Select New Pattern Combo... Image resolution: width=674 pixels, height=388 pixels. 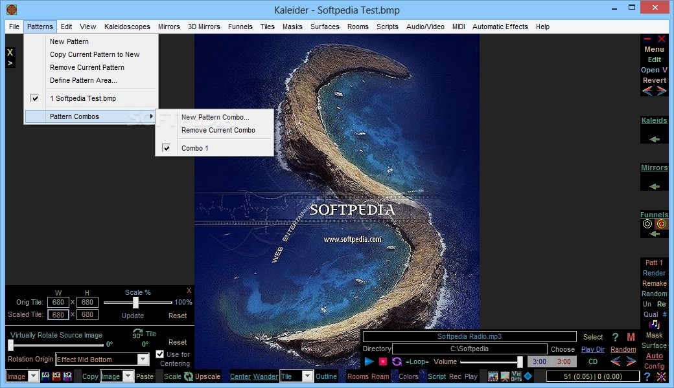[x=215, y=117]
